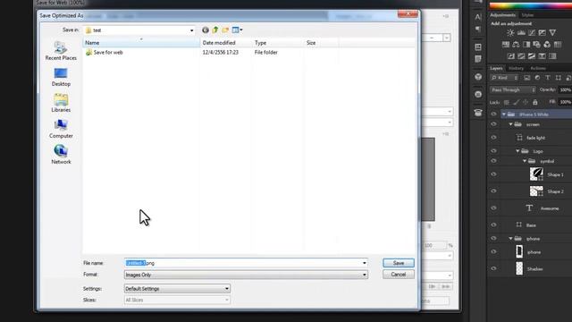Screen dimensions: 572x322
Task: Hide the iPhone 5 White group
Action: point(493,114)
